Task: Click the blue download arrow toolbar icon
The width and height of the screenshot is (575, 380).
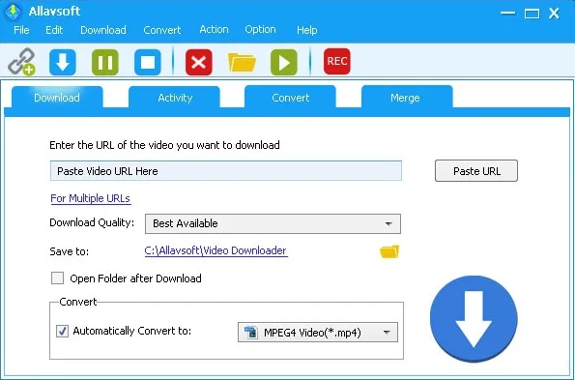Action: click(x=63, y=62)
